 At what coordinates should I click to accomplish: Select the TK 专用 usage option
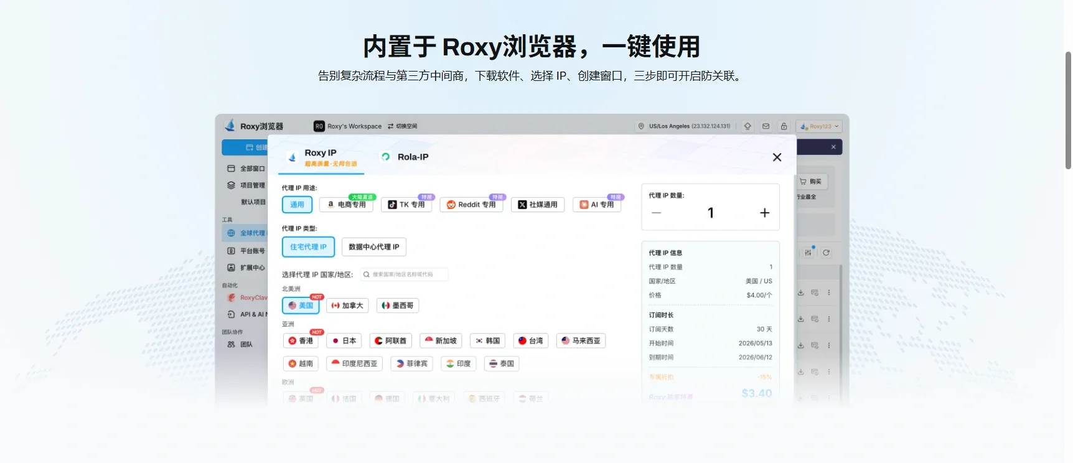pyautogui.click(x=406, y=205)
